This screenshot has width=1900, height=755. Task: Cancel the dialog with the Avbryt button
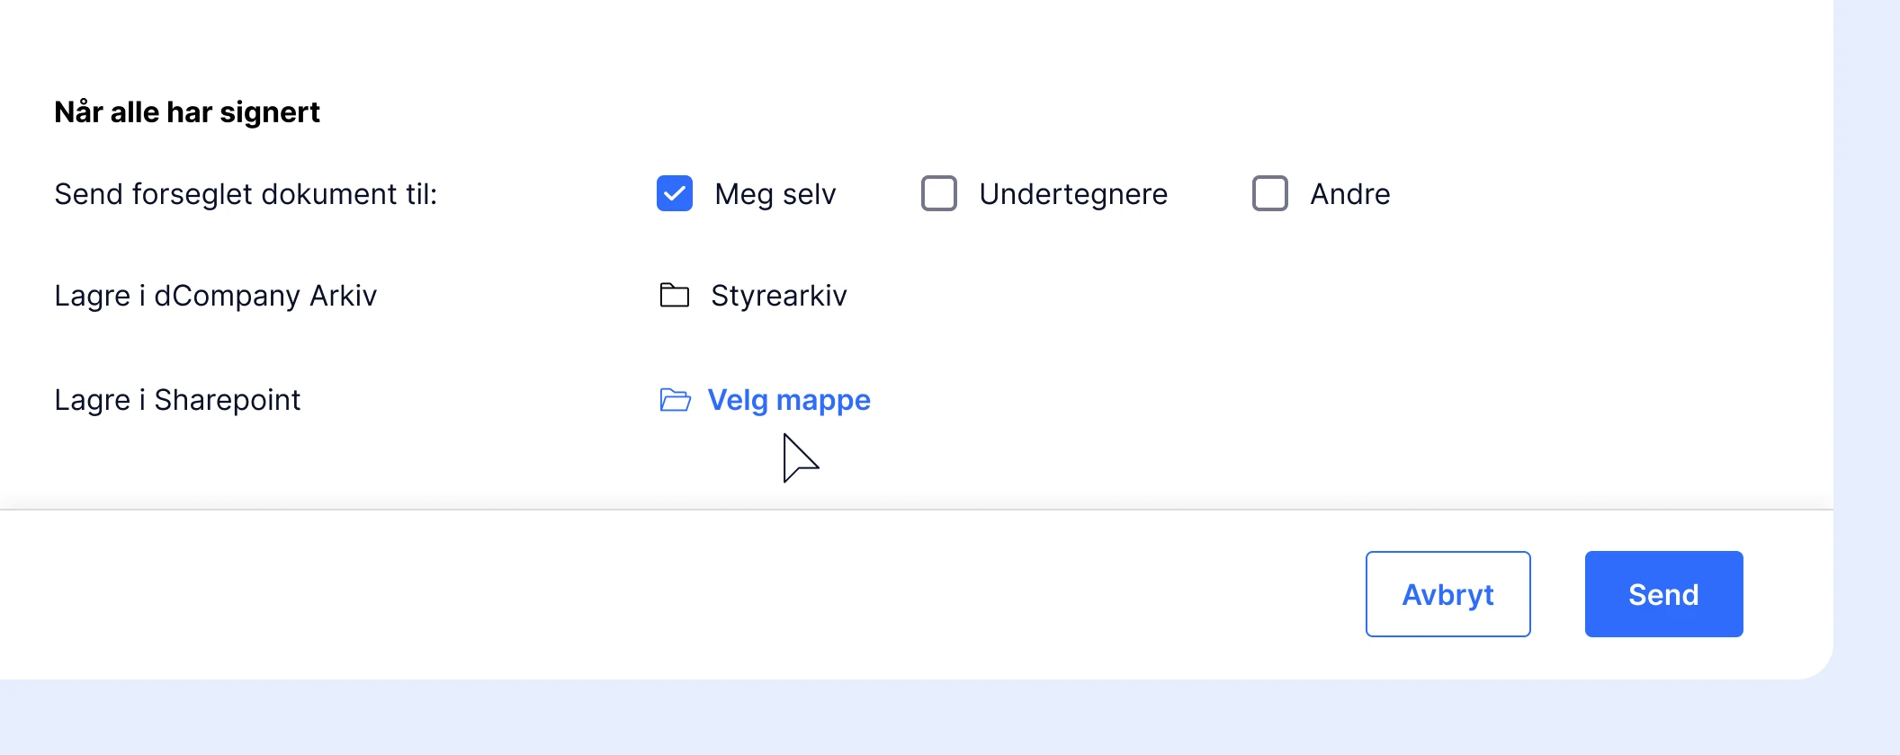[1448, 594]
